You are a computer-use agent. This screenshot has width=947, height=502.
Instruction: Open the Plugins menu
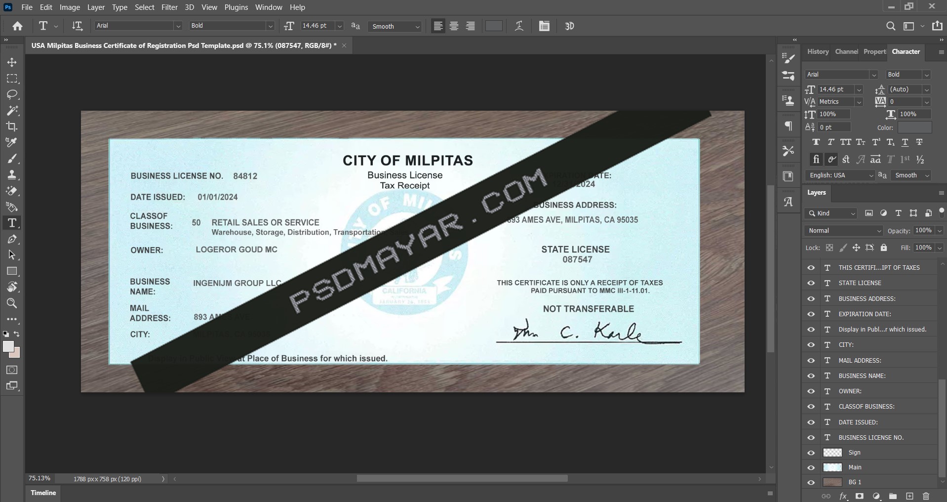click(x=236, y=7)
